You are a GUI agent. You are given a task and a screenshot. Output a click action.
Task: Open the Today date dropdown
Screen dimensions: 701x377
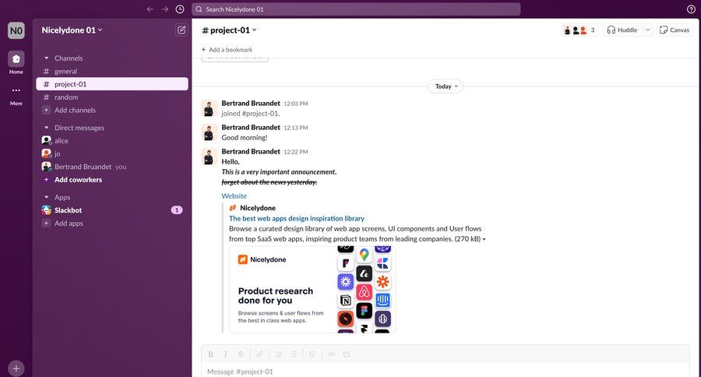click(446, 86)
